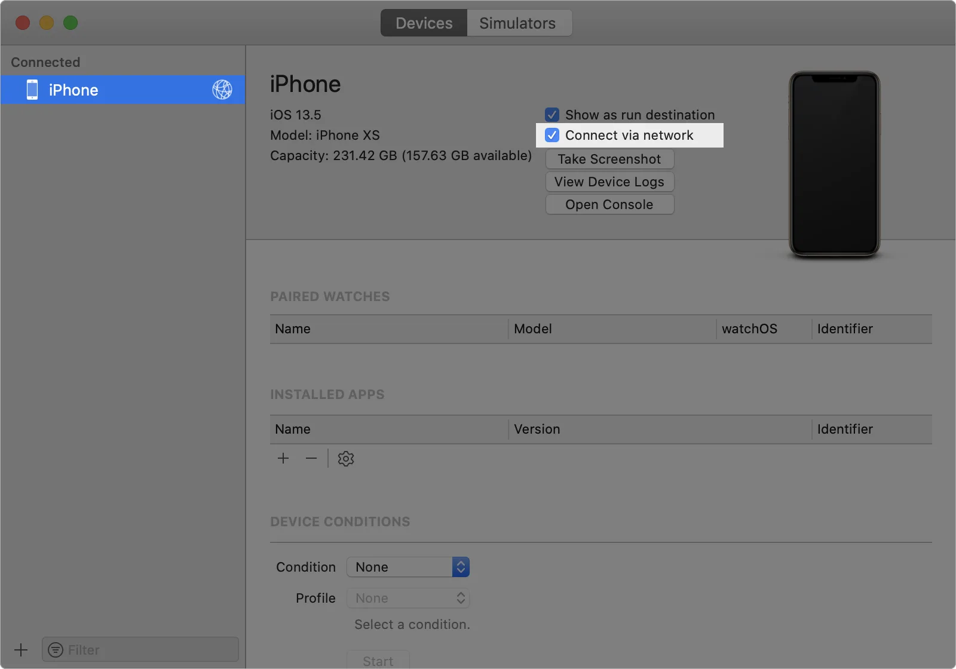The height and width of the screenshot is (669, 956).
Task: Open the gear actions menu for apps
Action: point(346,459)
